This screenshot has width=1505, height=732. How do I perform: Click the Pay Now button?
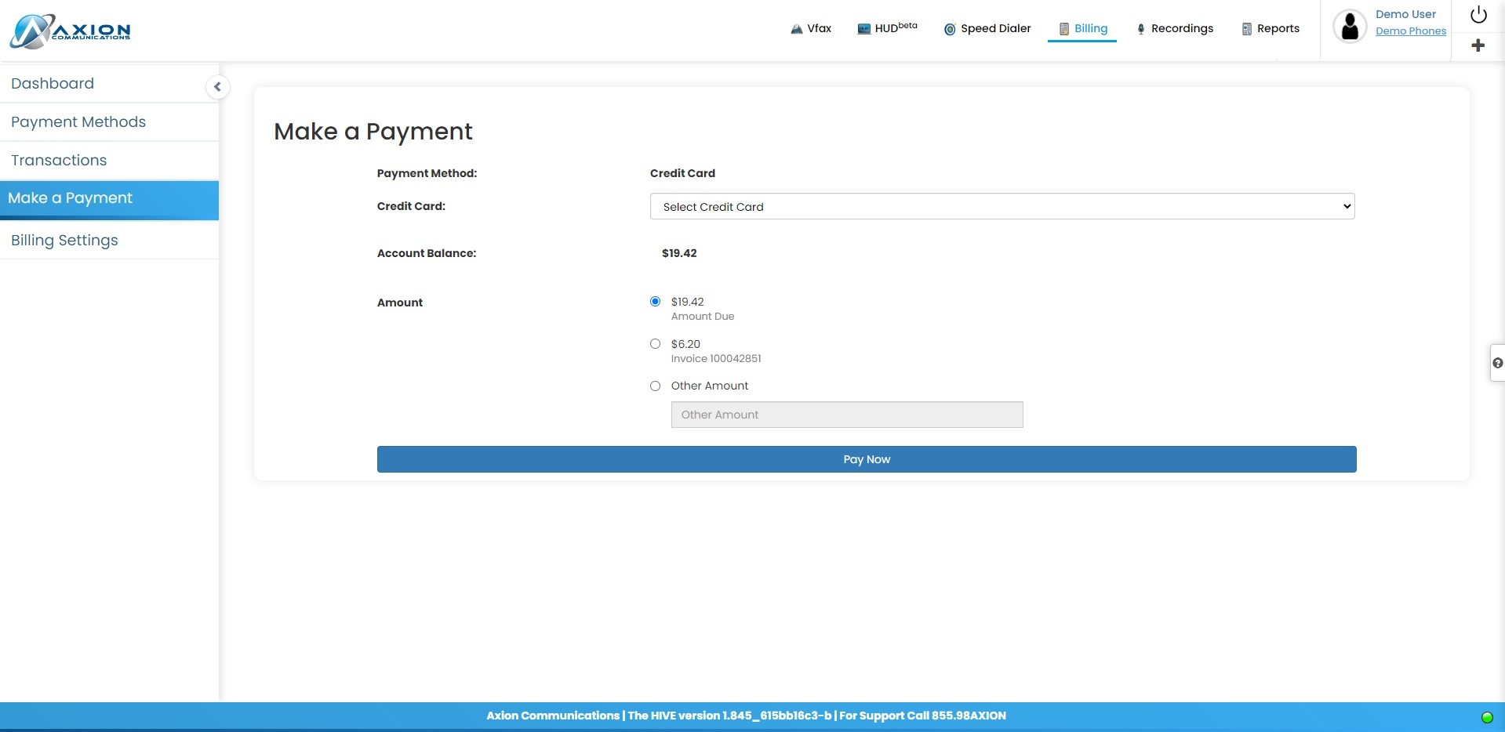click(867, 459)
